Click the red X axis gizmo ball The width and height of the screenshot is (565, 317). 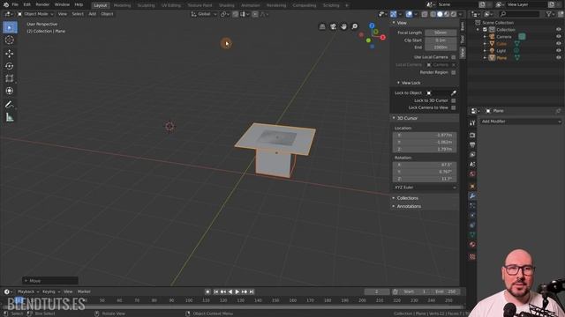(x=382, y=37)
